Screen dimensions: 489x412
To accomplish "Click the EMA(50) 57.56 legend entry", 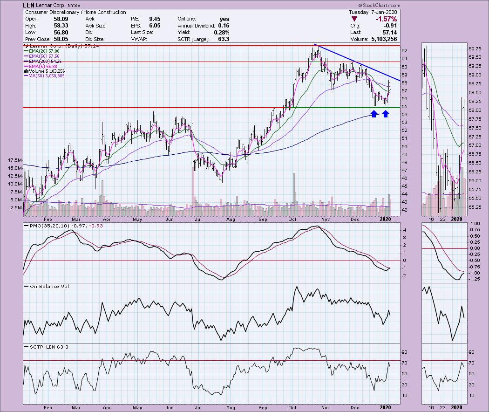I will [x=42, y=56].
